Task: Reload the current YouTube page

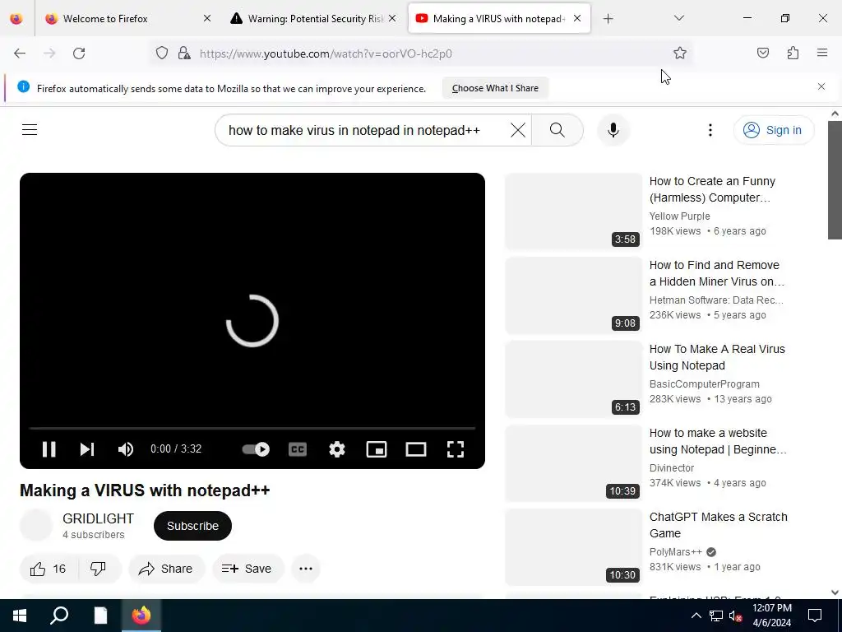Action: pyautogui.click(x=79, y=53)
